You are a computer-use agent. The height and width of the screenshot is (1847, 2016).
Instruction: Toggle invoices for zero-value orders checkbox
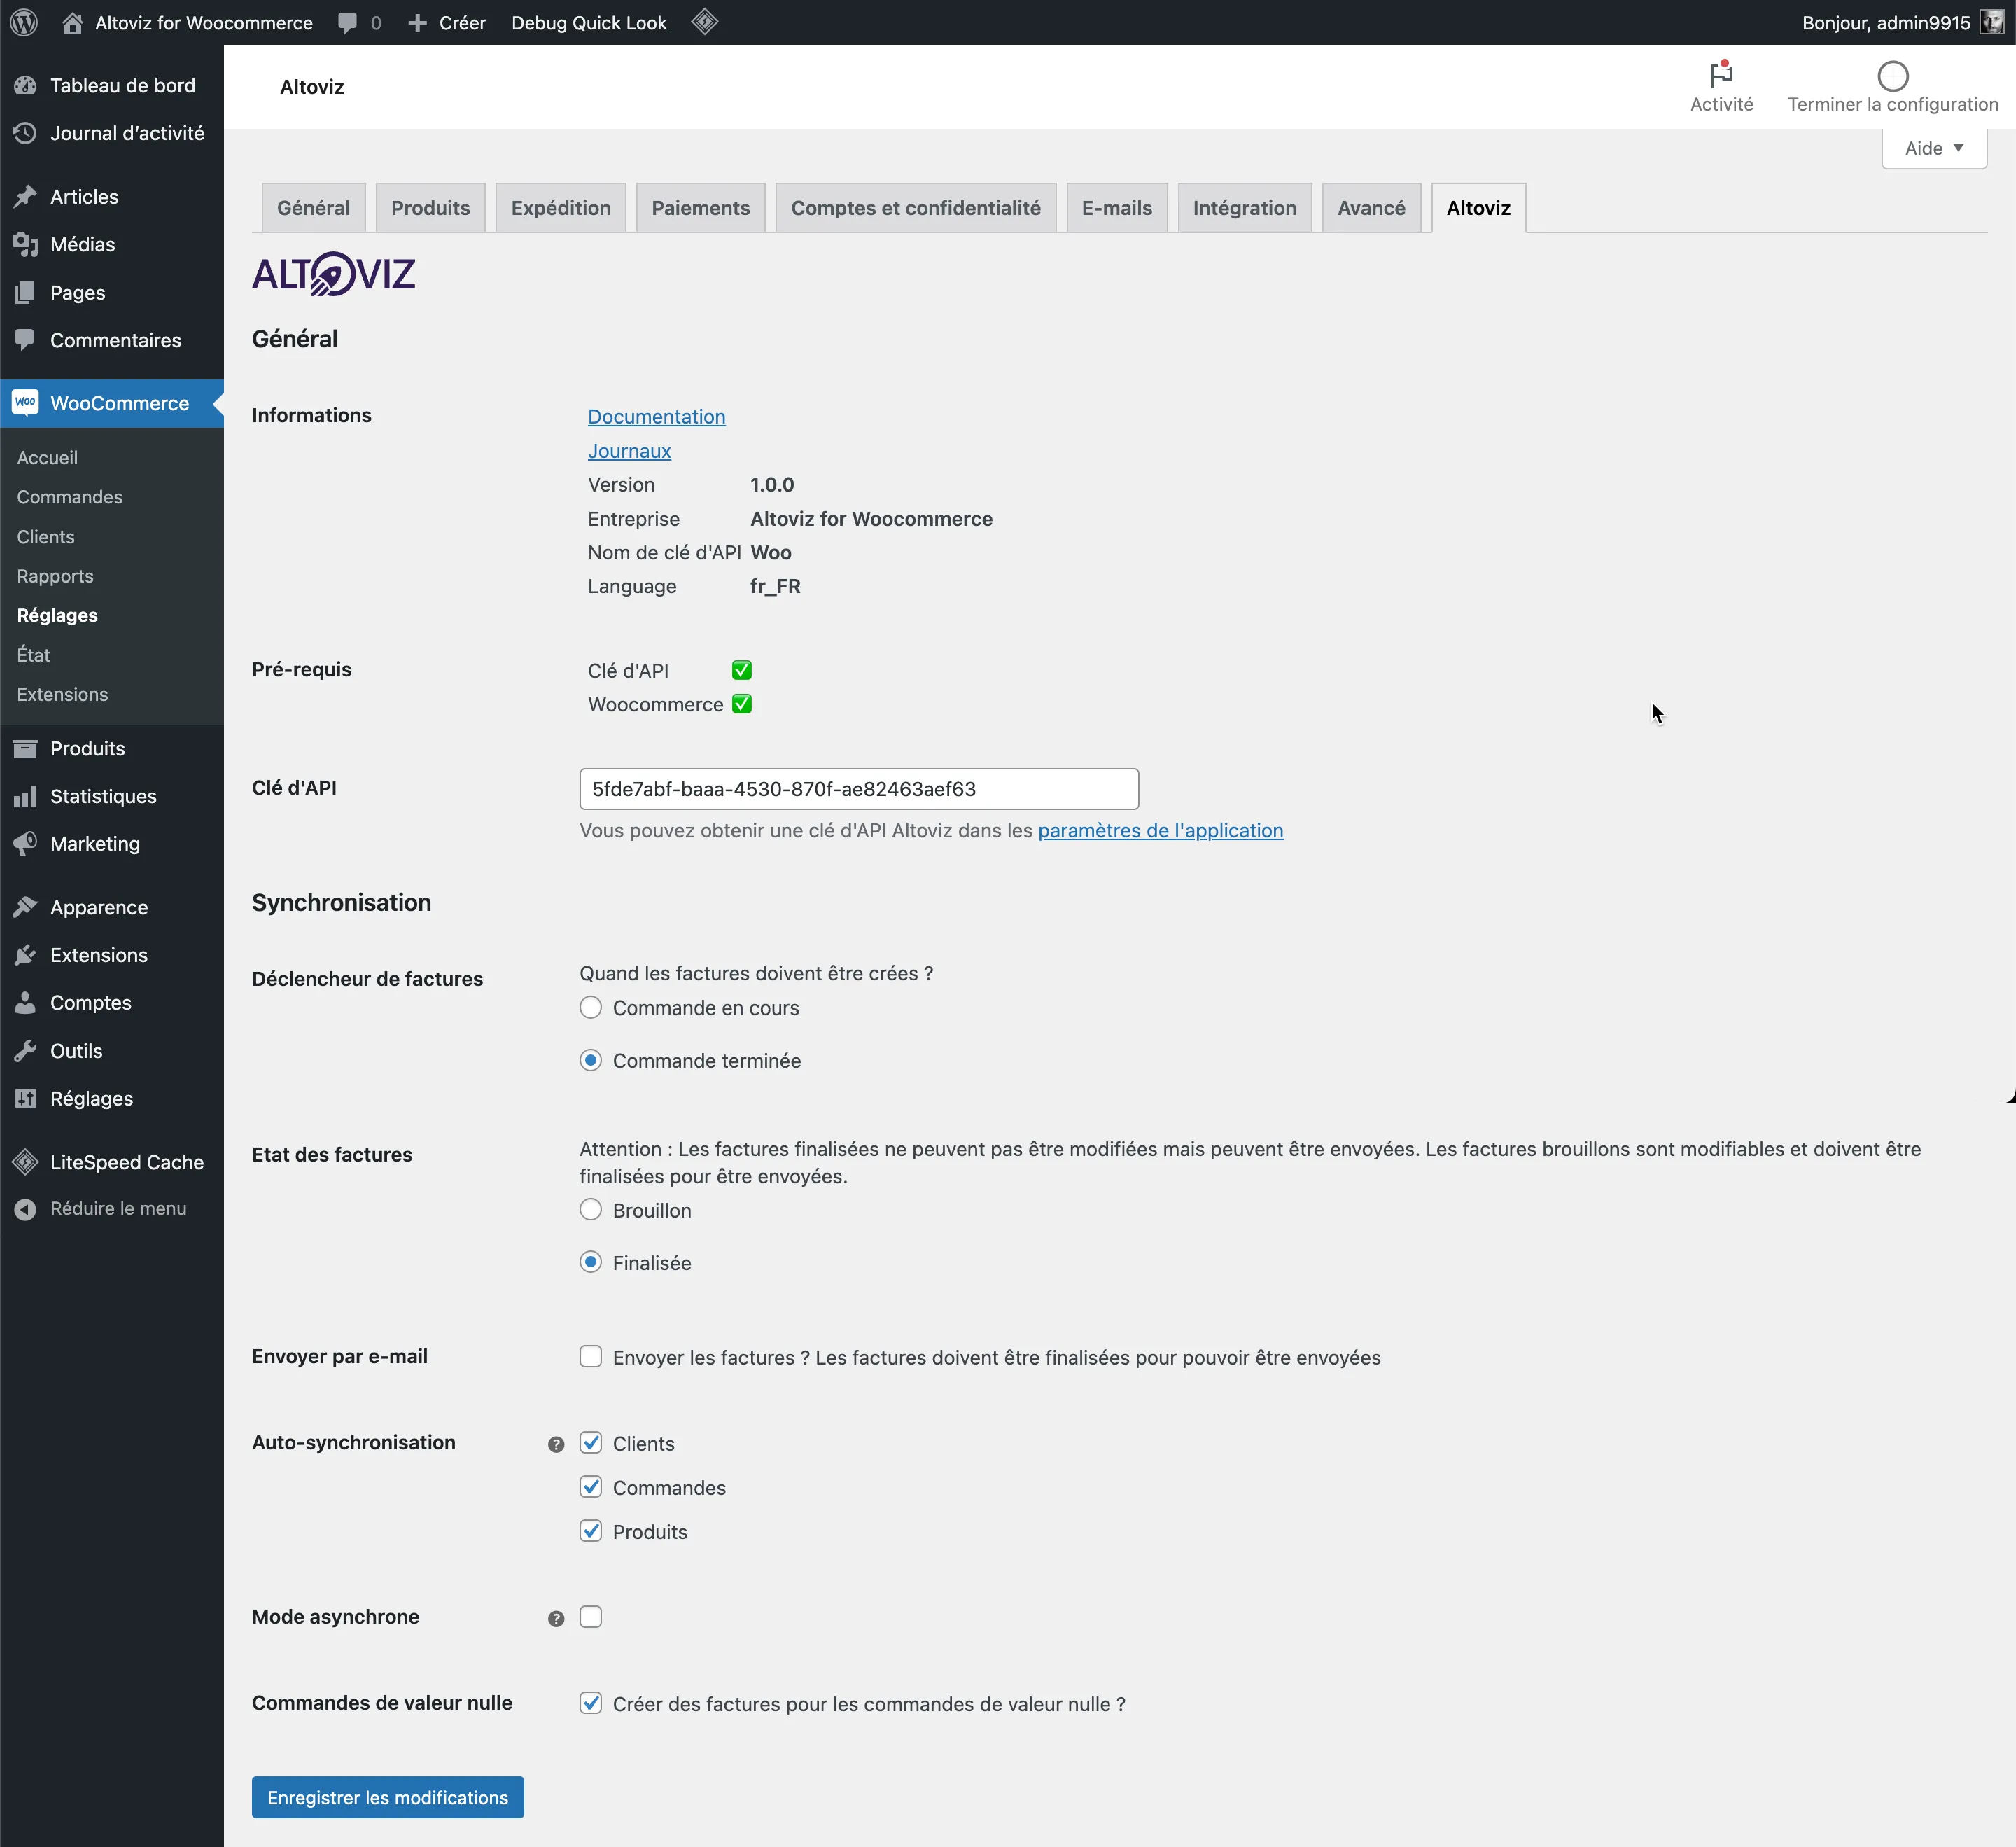pos(591,1703)
